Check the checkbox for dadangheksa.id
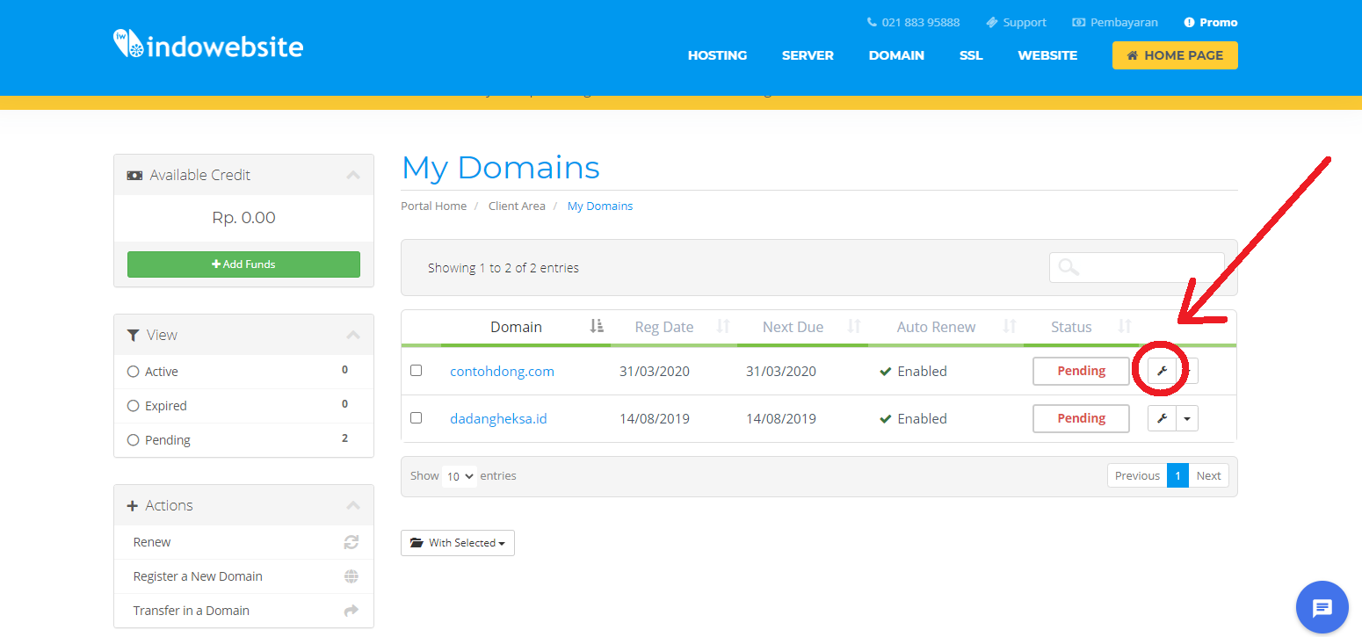 click(x=416, y=417)
